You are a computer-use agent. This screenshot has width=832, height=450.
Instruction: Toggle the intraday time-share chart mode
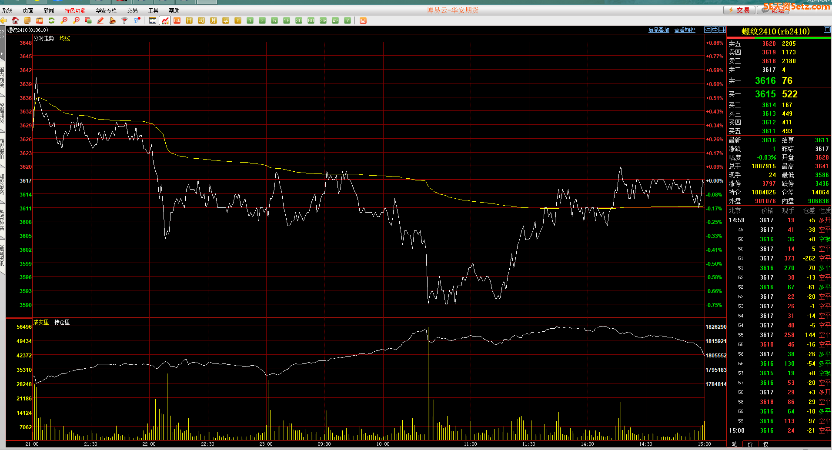165,20
